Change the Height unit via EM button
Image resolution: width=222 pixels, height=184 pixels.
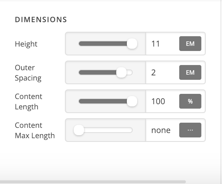[190, 44]
